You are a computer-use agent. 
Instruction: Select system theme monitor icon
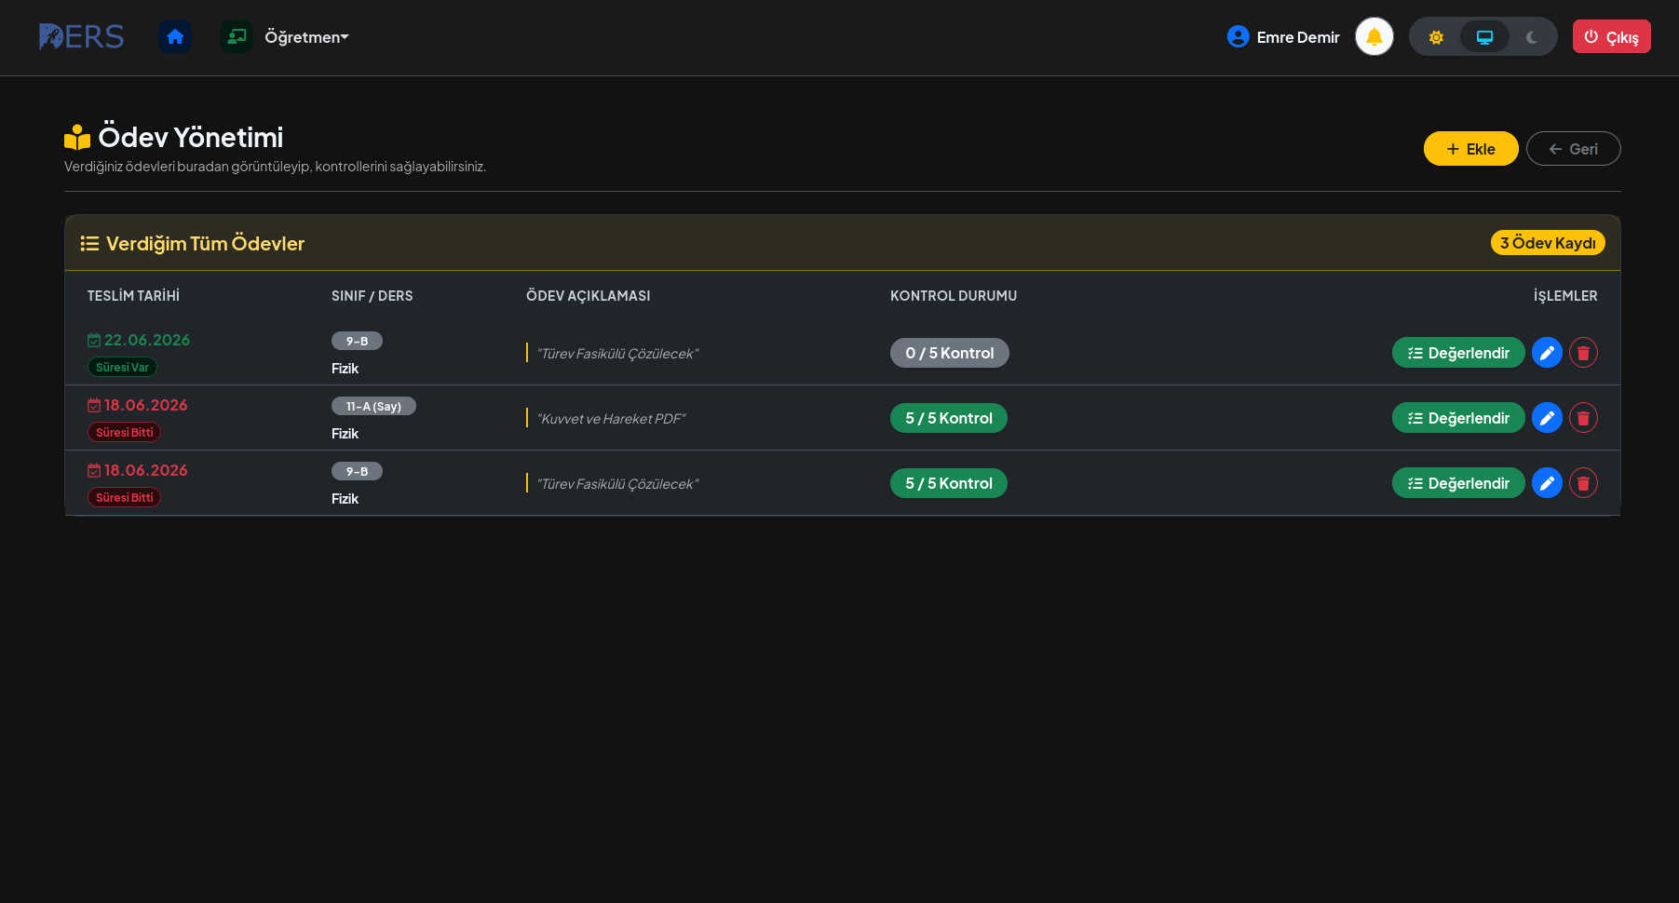point(1484,37)
